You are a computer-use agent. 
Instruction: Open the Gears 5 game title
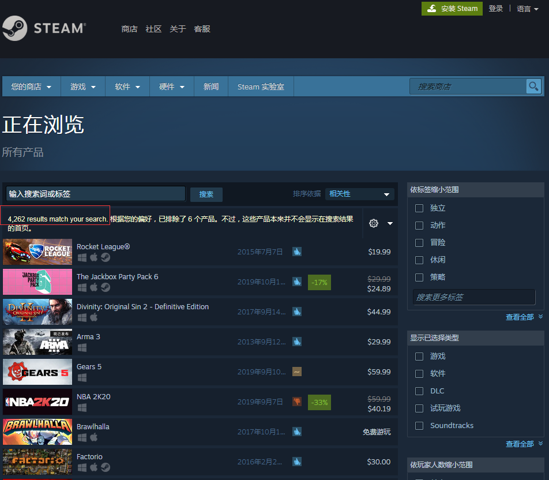click(x=89, y=366)
